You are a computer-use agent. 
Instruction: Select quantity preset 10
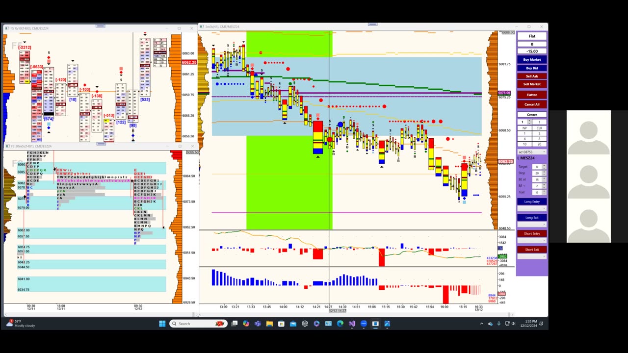[524, 144]
